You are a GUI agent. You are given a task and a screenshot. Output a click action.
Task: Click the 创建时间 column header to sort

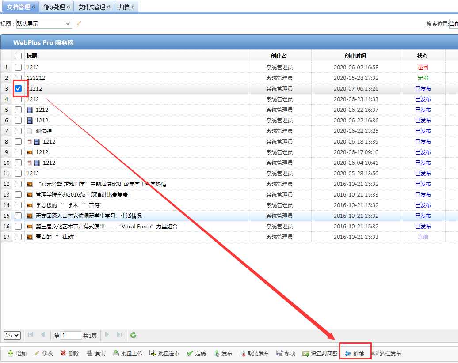355,56
